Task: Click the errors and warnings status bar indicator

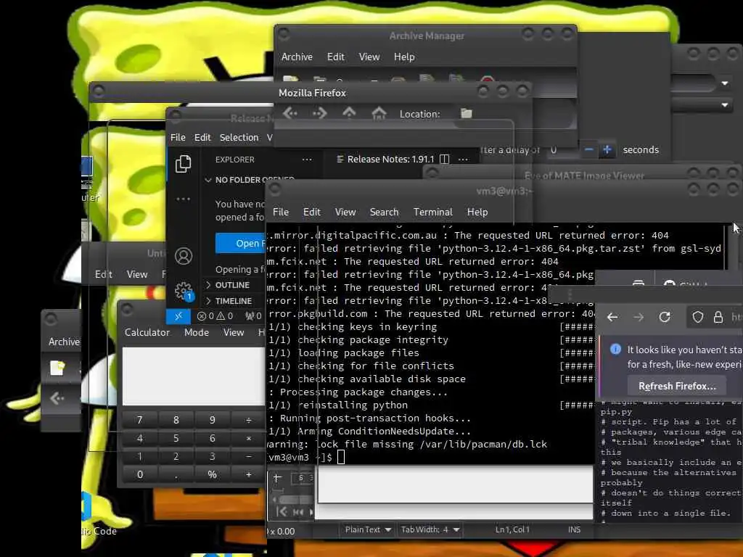Action: [x=215, y=316]
